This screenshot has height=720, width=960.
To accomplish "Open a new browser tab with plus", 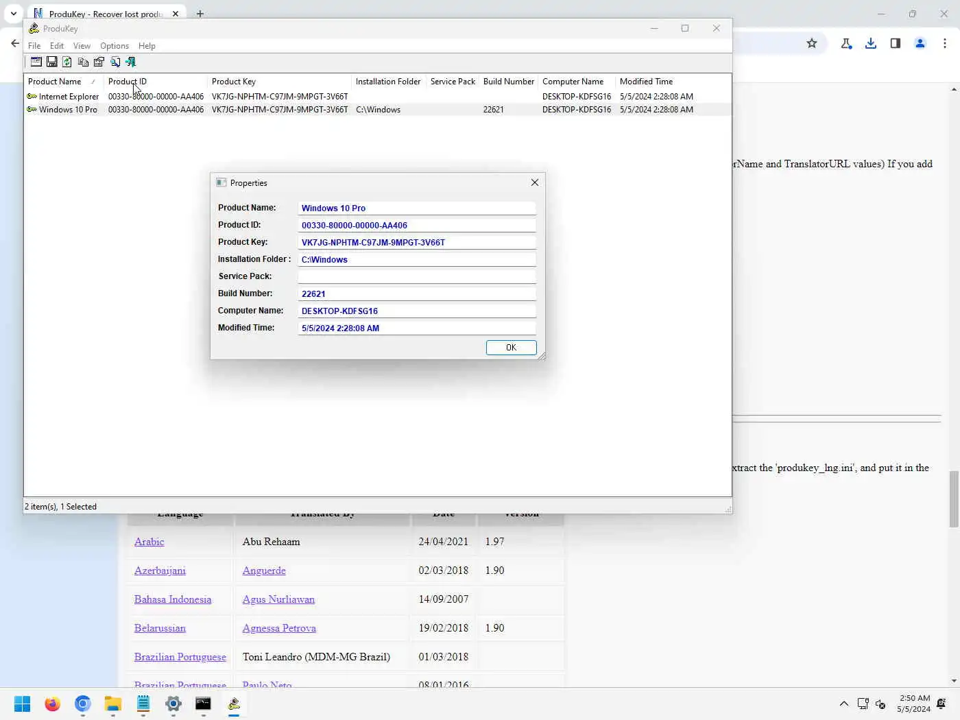I will coord(200,14).
